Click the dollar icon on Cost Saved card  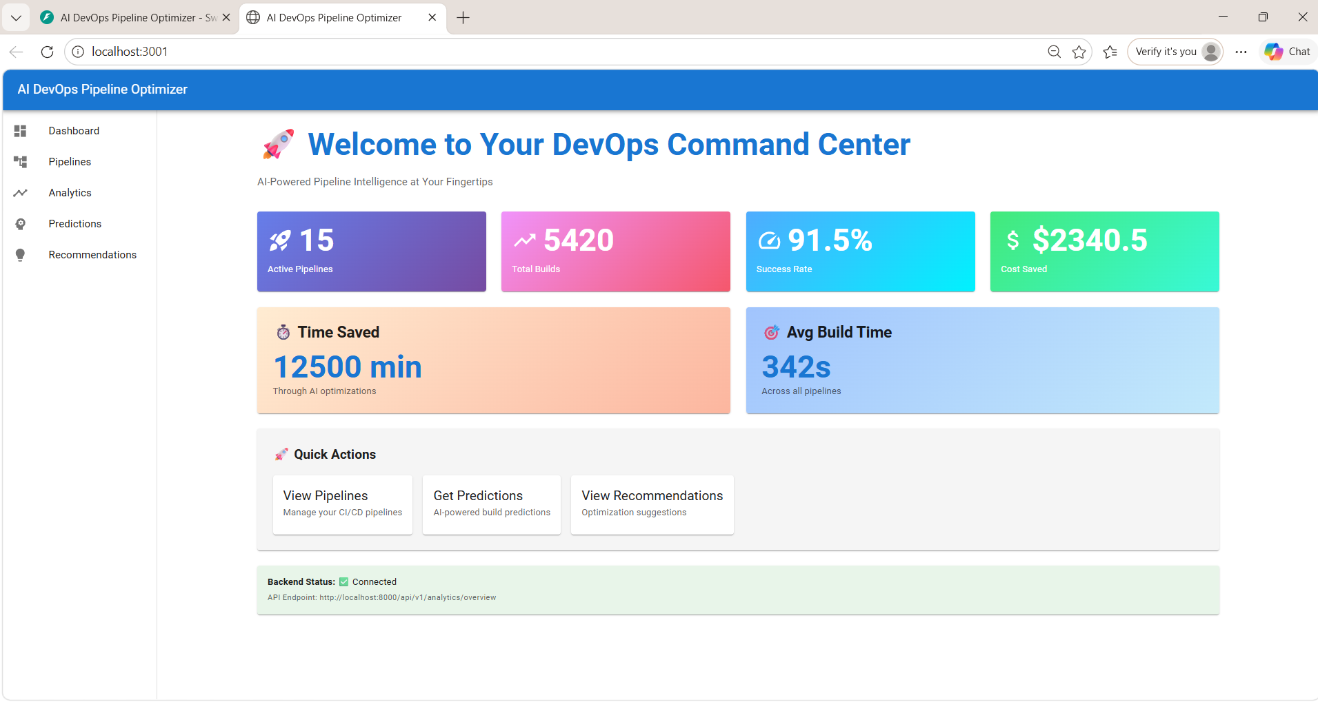[x=1012, y=239]
